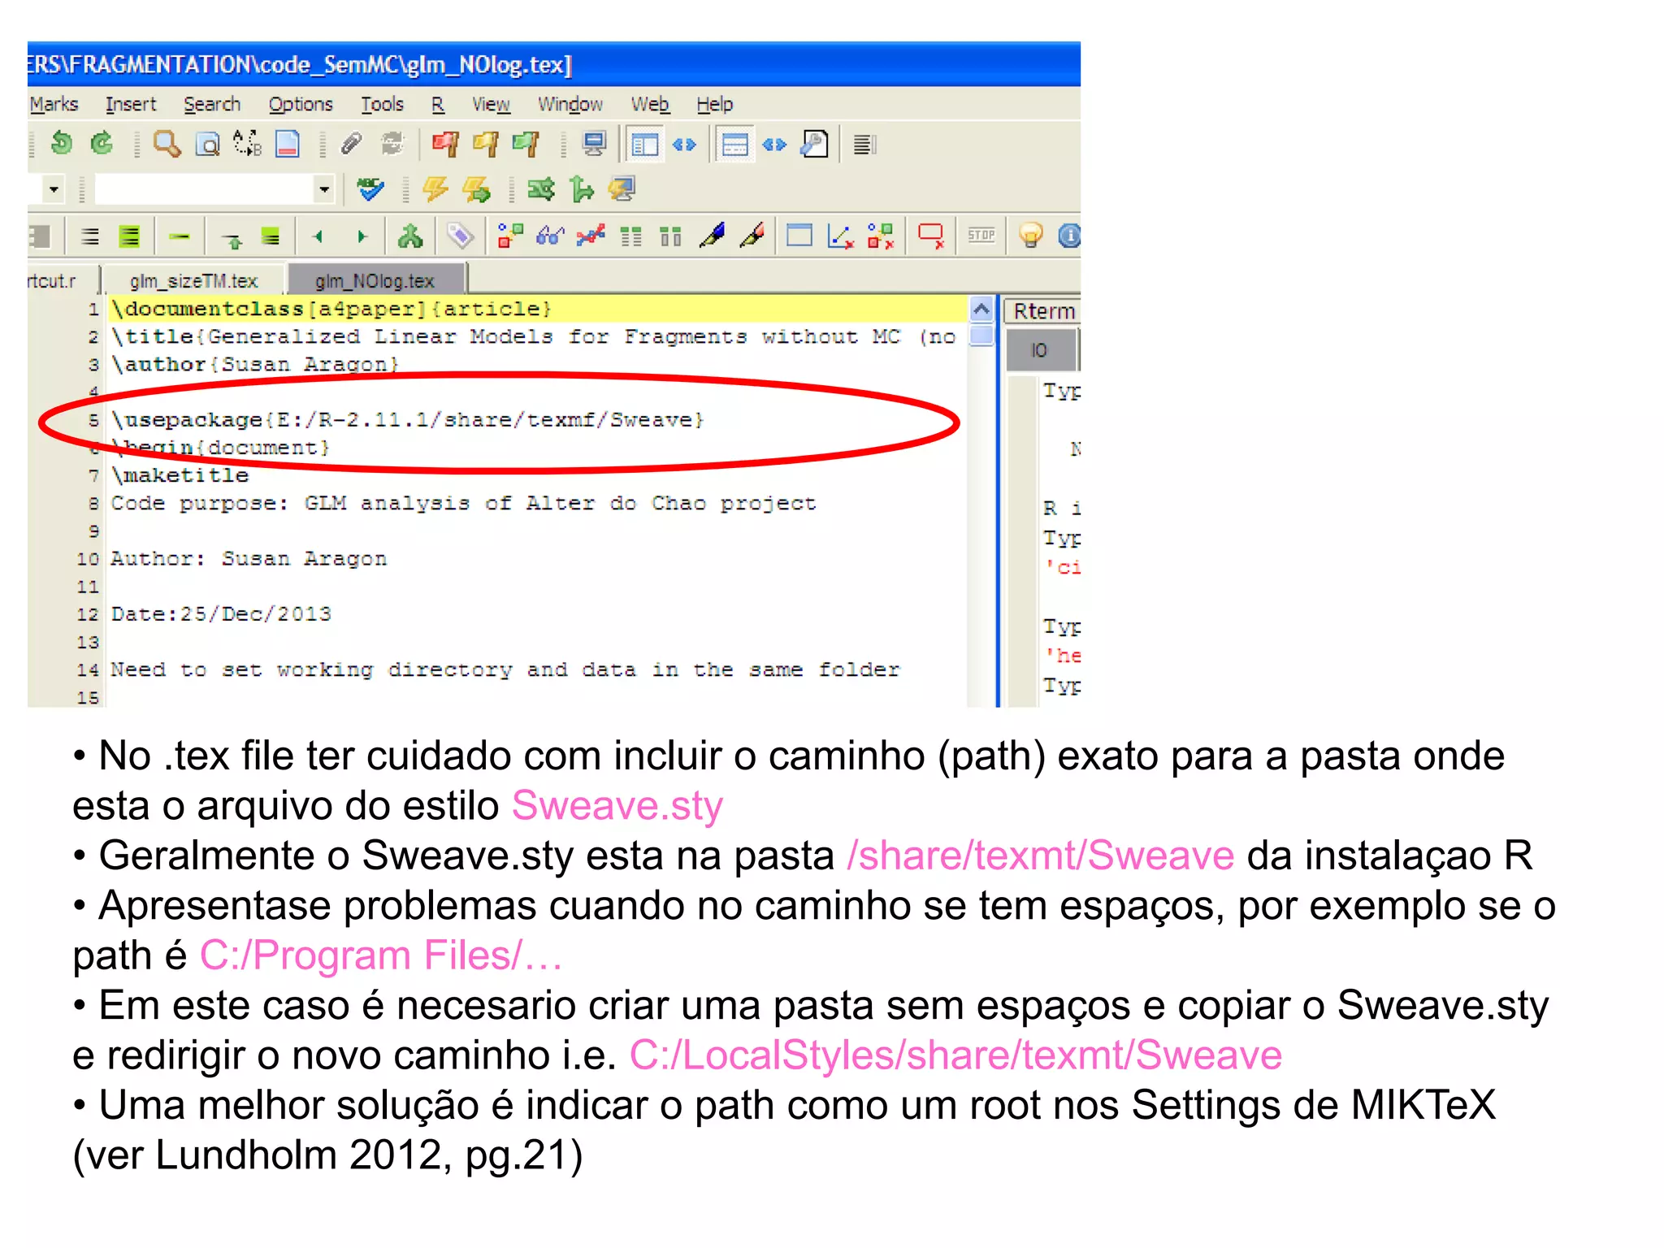This screenshot has height=1248, width=1664.
Task: Click the tag label icon
Action: [x=461, y=236]
